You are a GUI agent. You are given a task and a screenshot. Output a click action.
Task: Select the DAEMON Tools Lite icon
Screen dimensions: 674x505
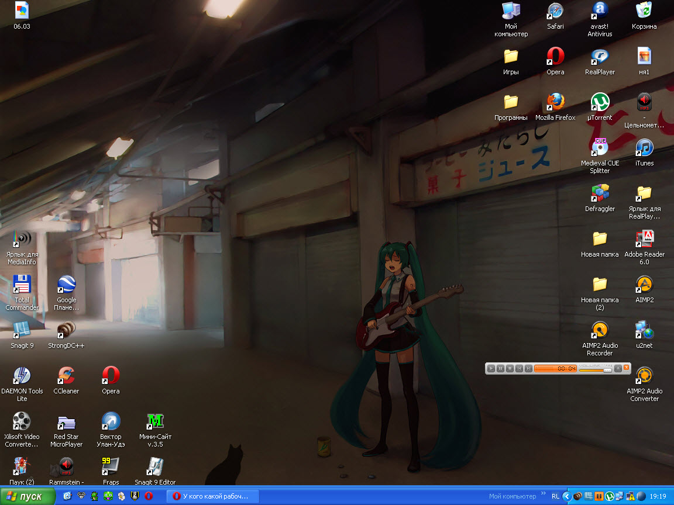[22, 376]
